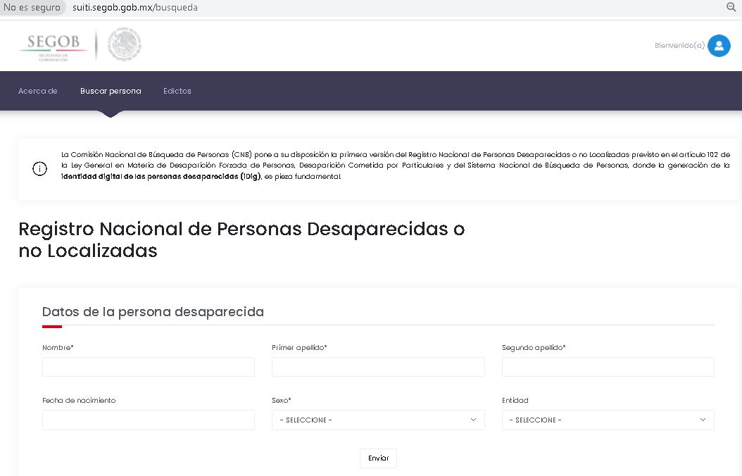Click the browser zoom magnifier icon
This screenshot has width=742, height=476.
point(731,7)
